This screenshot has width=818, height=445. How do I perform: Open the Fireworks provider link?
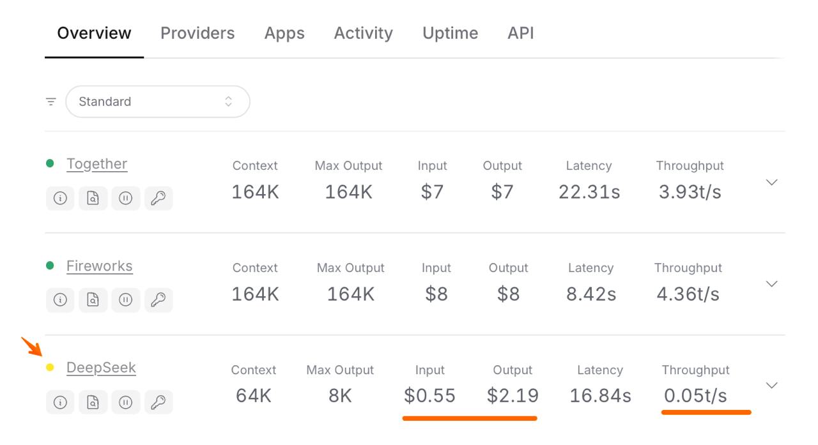[x=99, y=266]
